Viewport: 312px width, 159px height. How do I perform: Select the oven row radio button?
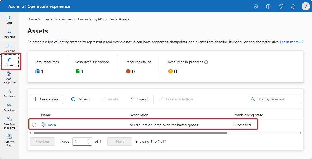point(34,125)
